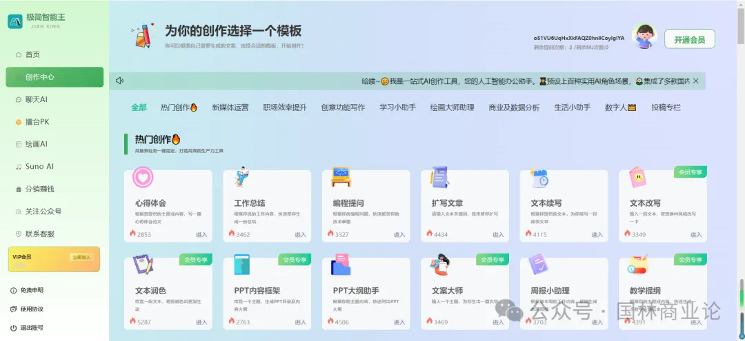
Task: Click 进入 on the 编程提问 card
Action: tap(399, 235)
